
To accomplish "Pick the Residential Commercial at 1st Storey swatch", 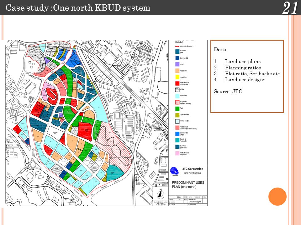I will [x=177, y=127].
